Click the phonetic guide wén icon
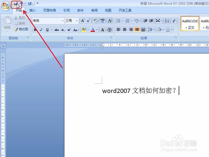 click(x=102, y=21)
